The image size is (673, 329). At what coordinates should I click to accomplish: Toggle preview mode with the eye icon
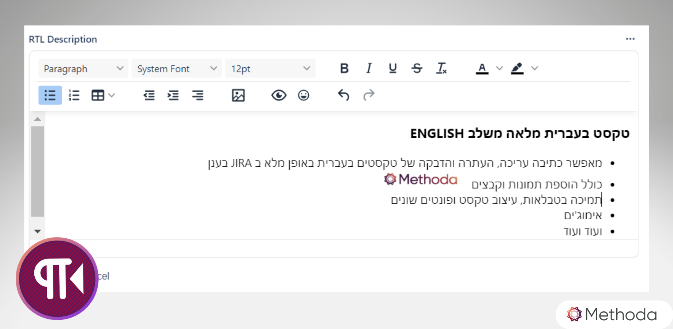tap(279, 95)
